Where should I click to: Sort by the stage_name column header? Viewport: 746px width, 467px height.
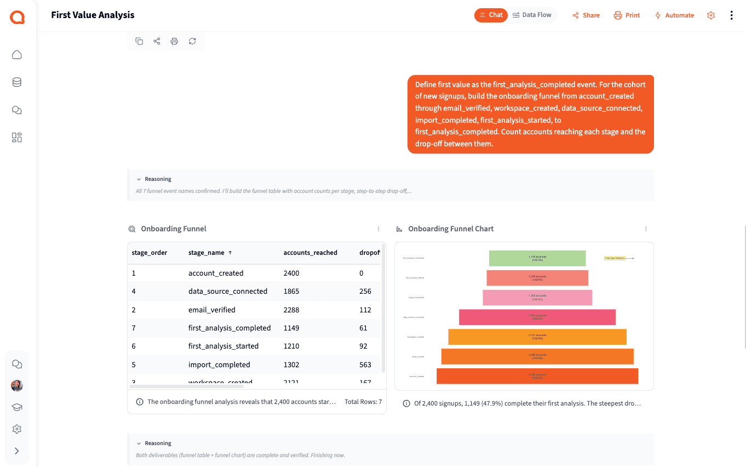tap(206, 253)
